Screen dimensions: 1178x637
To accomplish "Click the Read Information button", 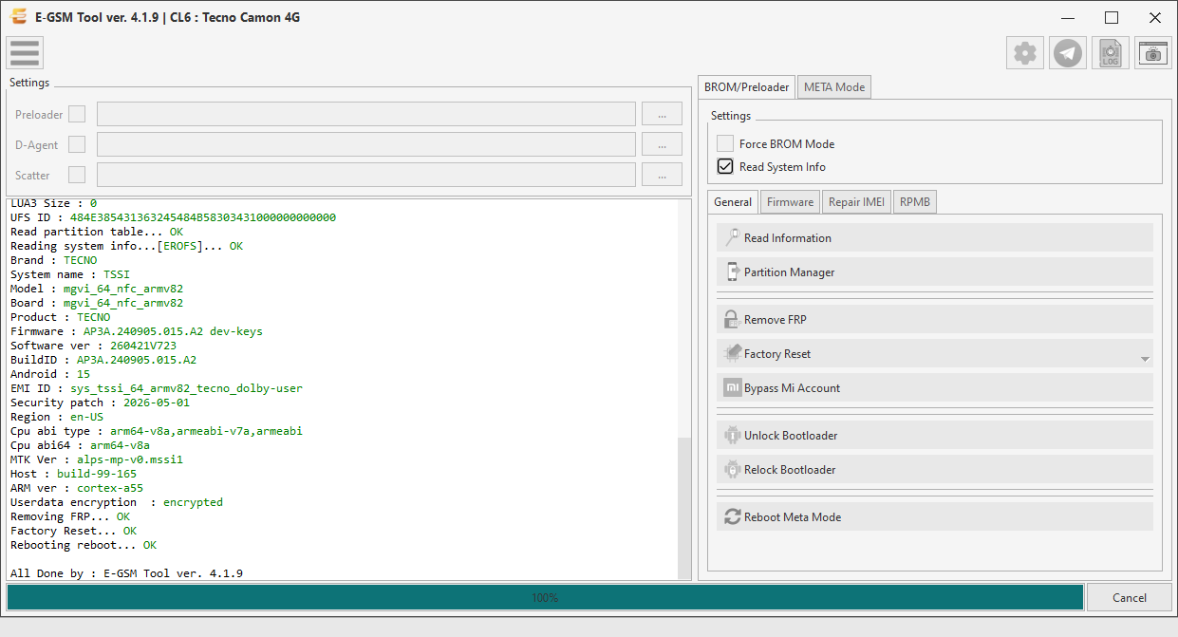I will pos(935,237).
